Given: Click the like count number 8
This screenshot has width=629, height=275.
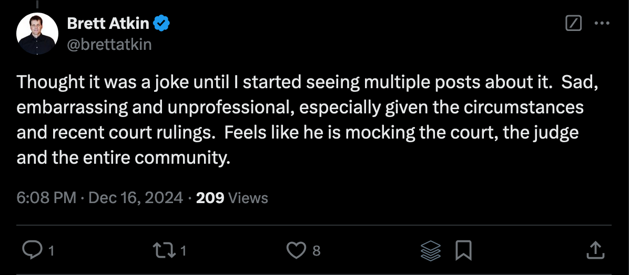Looking at the screenshot, I should [316, 251].
